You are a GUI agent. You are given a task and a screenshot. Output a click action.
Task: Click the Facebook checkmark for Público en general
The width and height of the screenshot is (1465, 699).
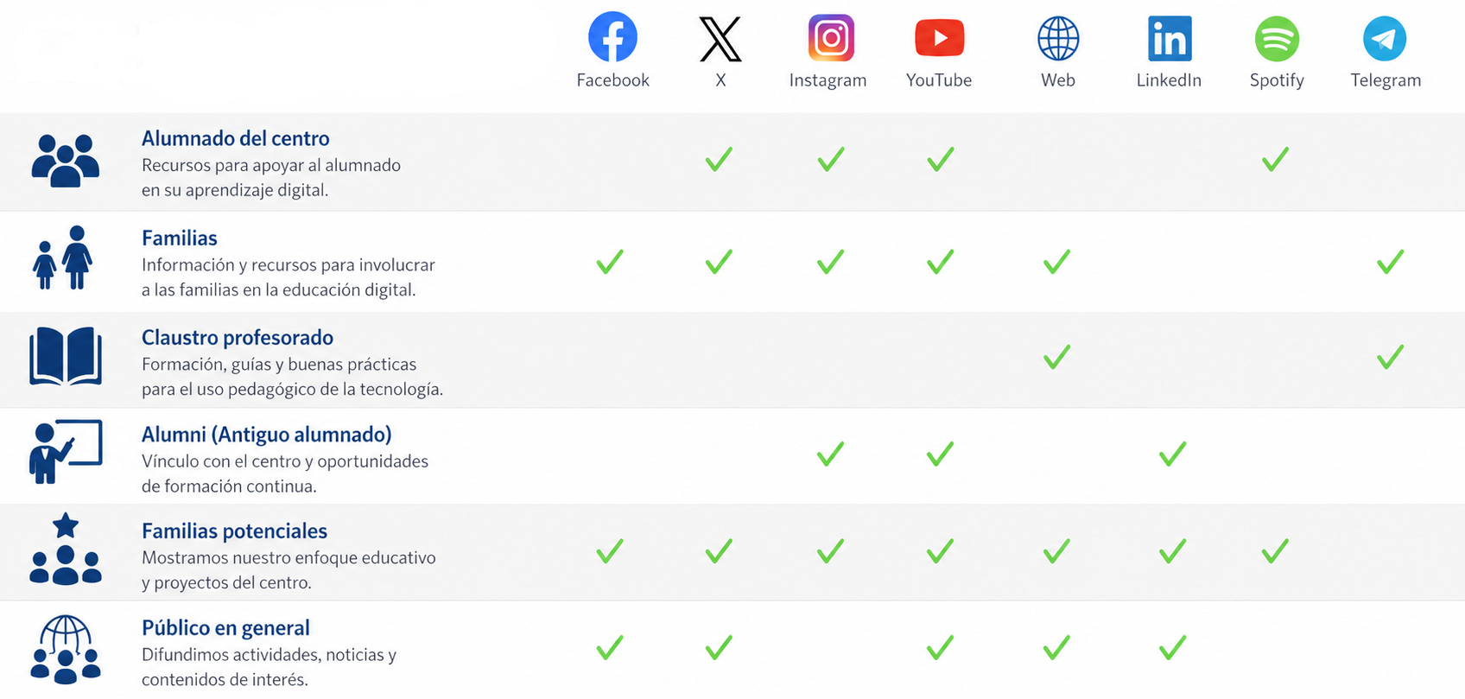coord(610,647)
